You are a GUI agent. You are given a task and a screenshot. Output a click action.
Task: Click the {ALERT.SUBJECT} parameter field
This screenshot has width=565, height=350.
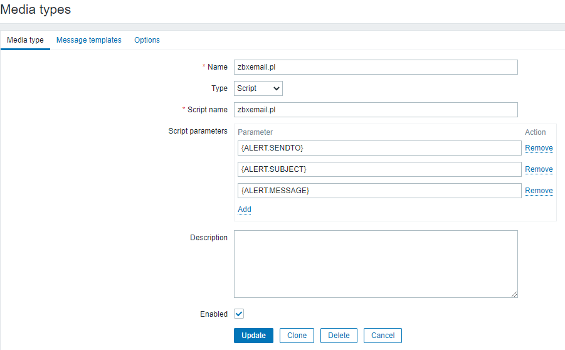coord(379,169)
